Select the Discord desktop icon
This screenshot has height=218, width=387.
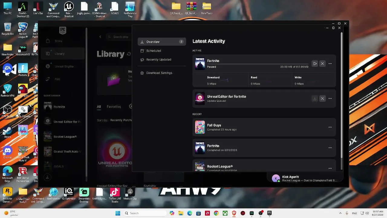pyautogui.click(x=8, y=152)
